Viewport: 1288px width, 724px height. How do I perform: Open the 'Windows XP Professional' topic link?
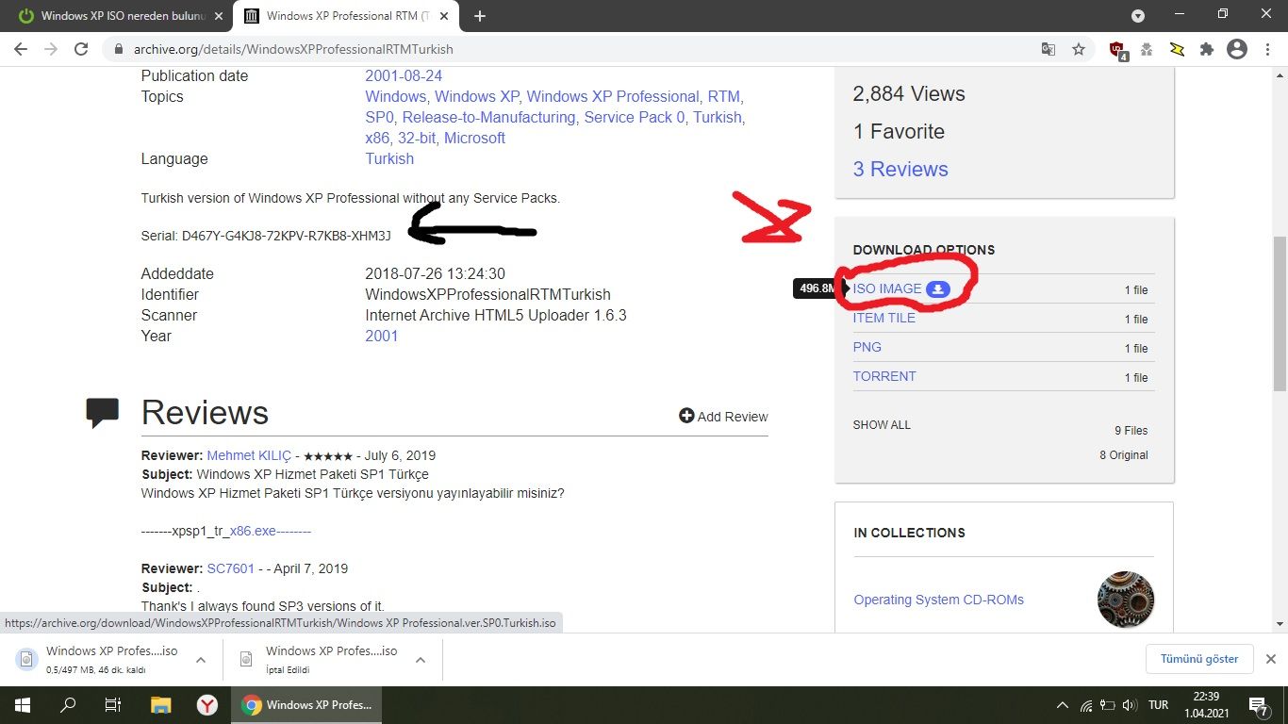coord(613,97)
